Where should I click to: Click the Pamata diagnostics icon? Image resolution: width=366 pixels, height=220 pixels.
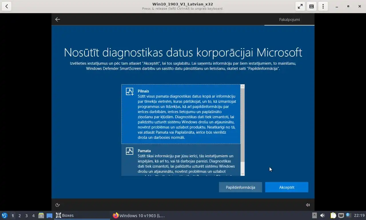tap(130, 151)
